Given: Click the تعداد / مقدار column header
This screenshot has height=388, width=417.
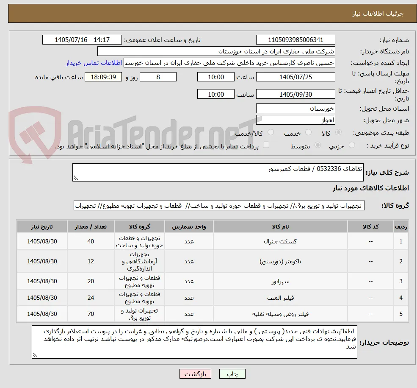Looking at the screenshot, I should (x=91, y=226).
